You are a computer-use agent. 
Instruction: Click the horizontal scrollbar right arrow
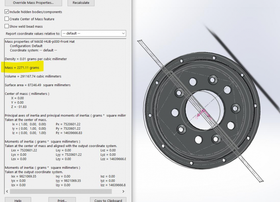pos(124,191)
